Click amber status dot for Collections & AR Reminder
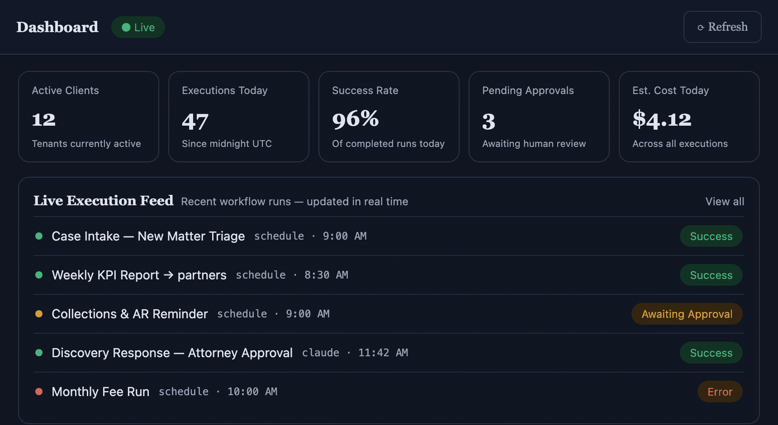The height and width of the screenshot is (425, 778). [x=39, y=314]
